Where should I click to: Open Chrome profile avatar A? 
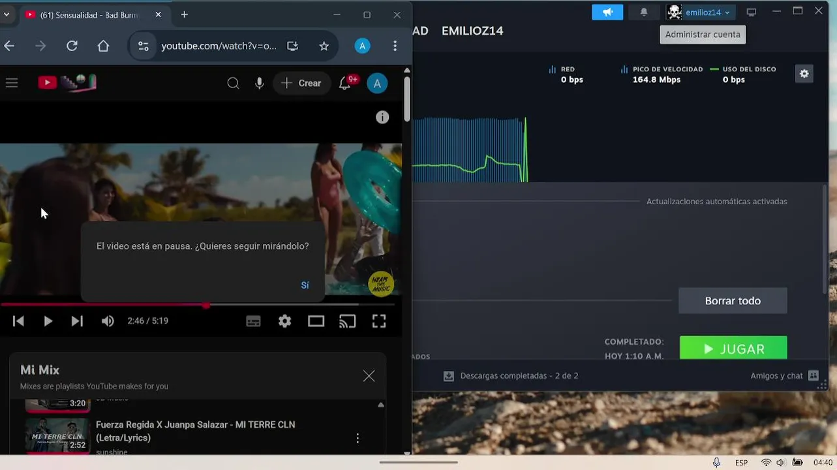click(362, 46)
